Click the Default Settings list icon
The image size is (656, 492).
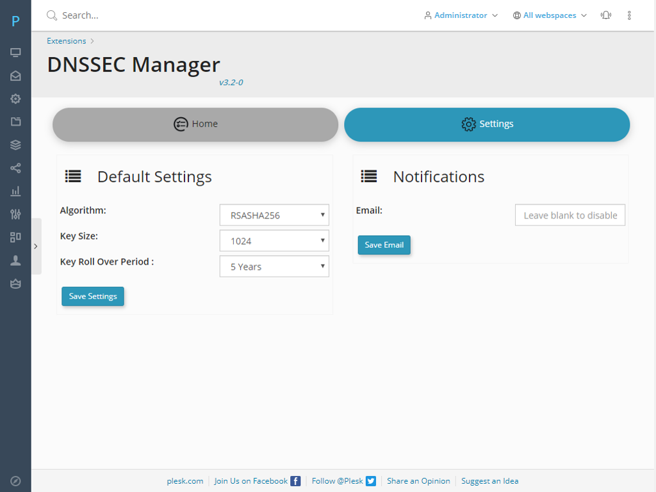click(73, 176)
